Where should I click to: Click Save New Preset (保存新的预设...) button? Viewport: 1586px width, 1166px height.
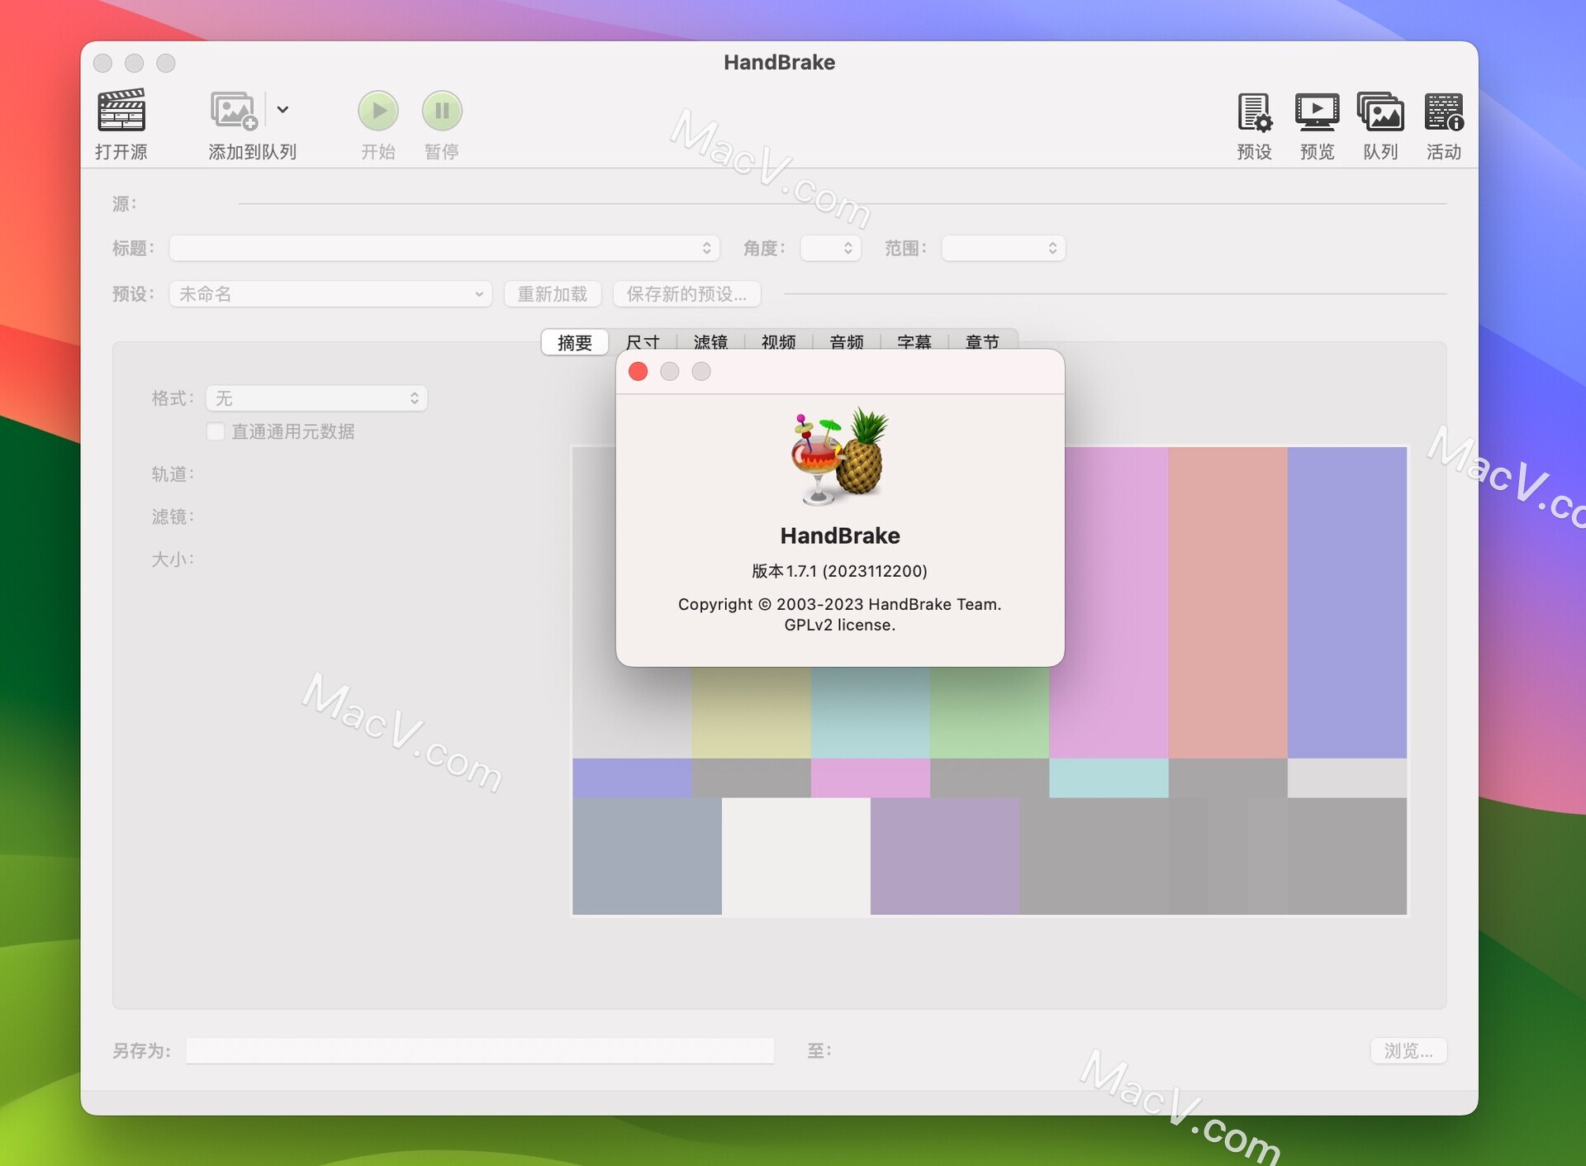click(x=686, y=294)
